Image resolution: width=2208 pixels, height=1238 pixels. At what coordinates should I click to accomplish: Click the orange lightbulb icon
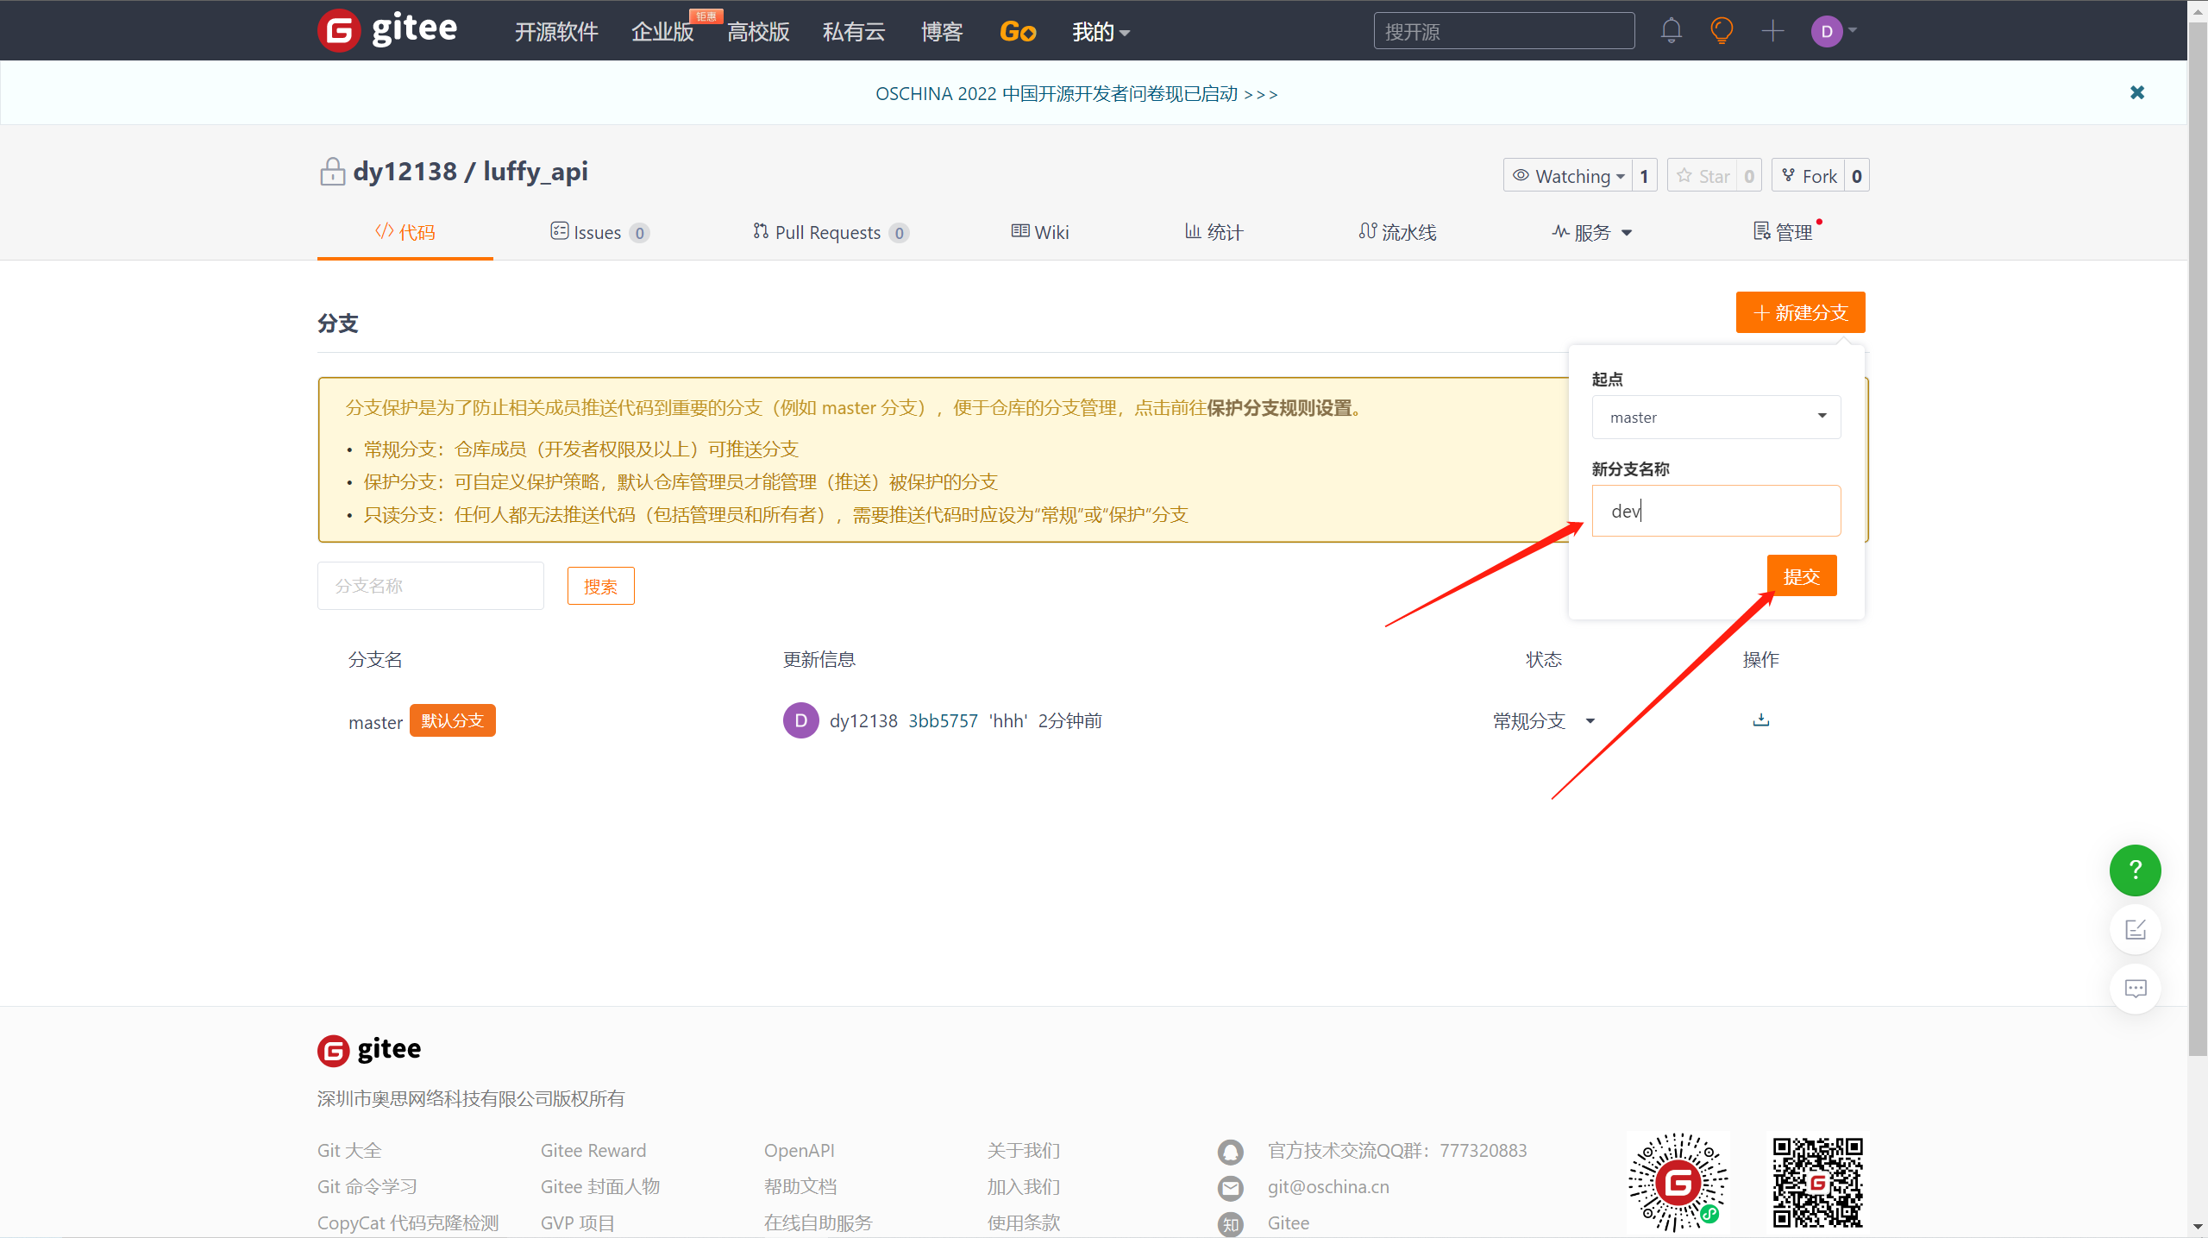(x=1722, y=31)
